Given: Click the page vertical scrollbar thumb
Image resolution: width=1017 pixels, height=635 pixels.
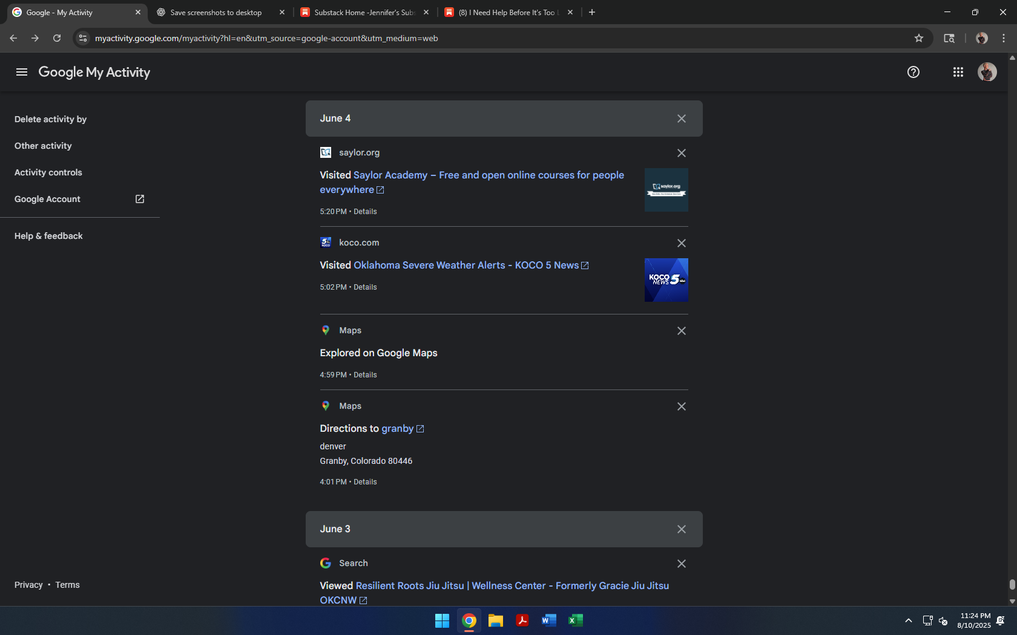Looking at the screenshot, I should (1012, 585).
